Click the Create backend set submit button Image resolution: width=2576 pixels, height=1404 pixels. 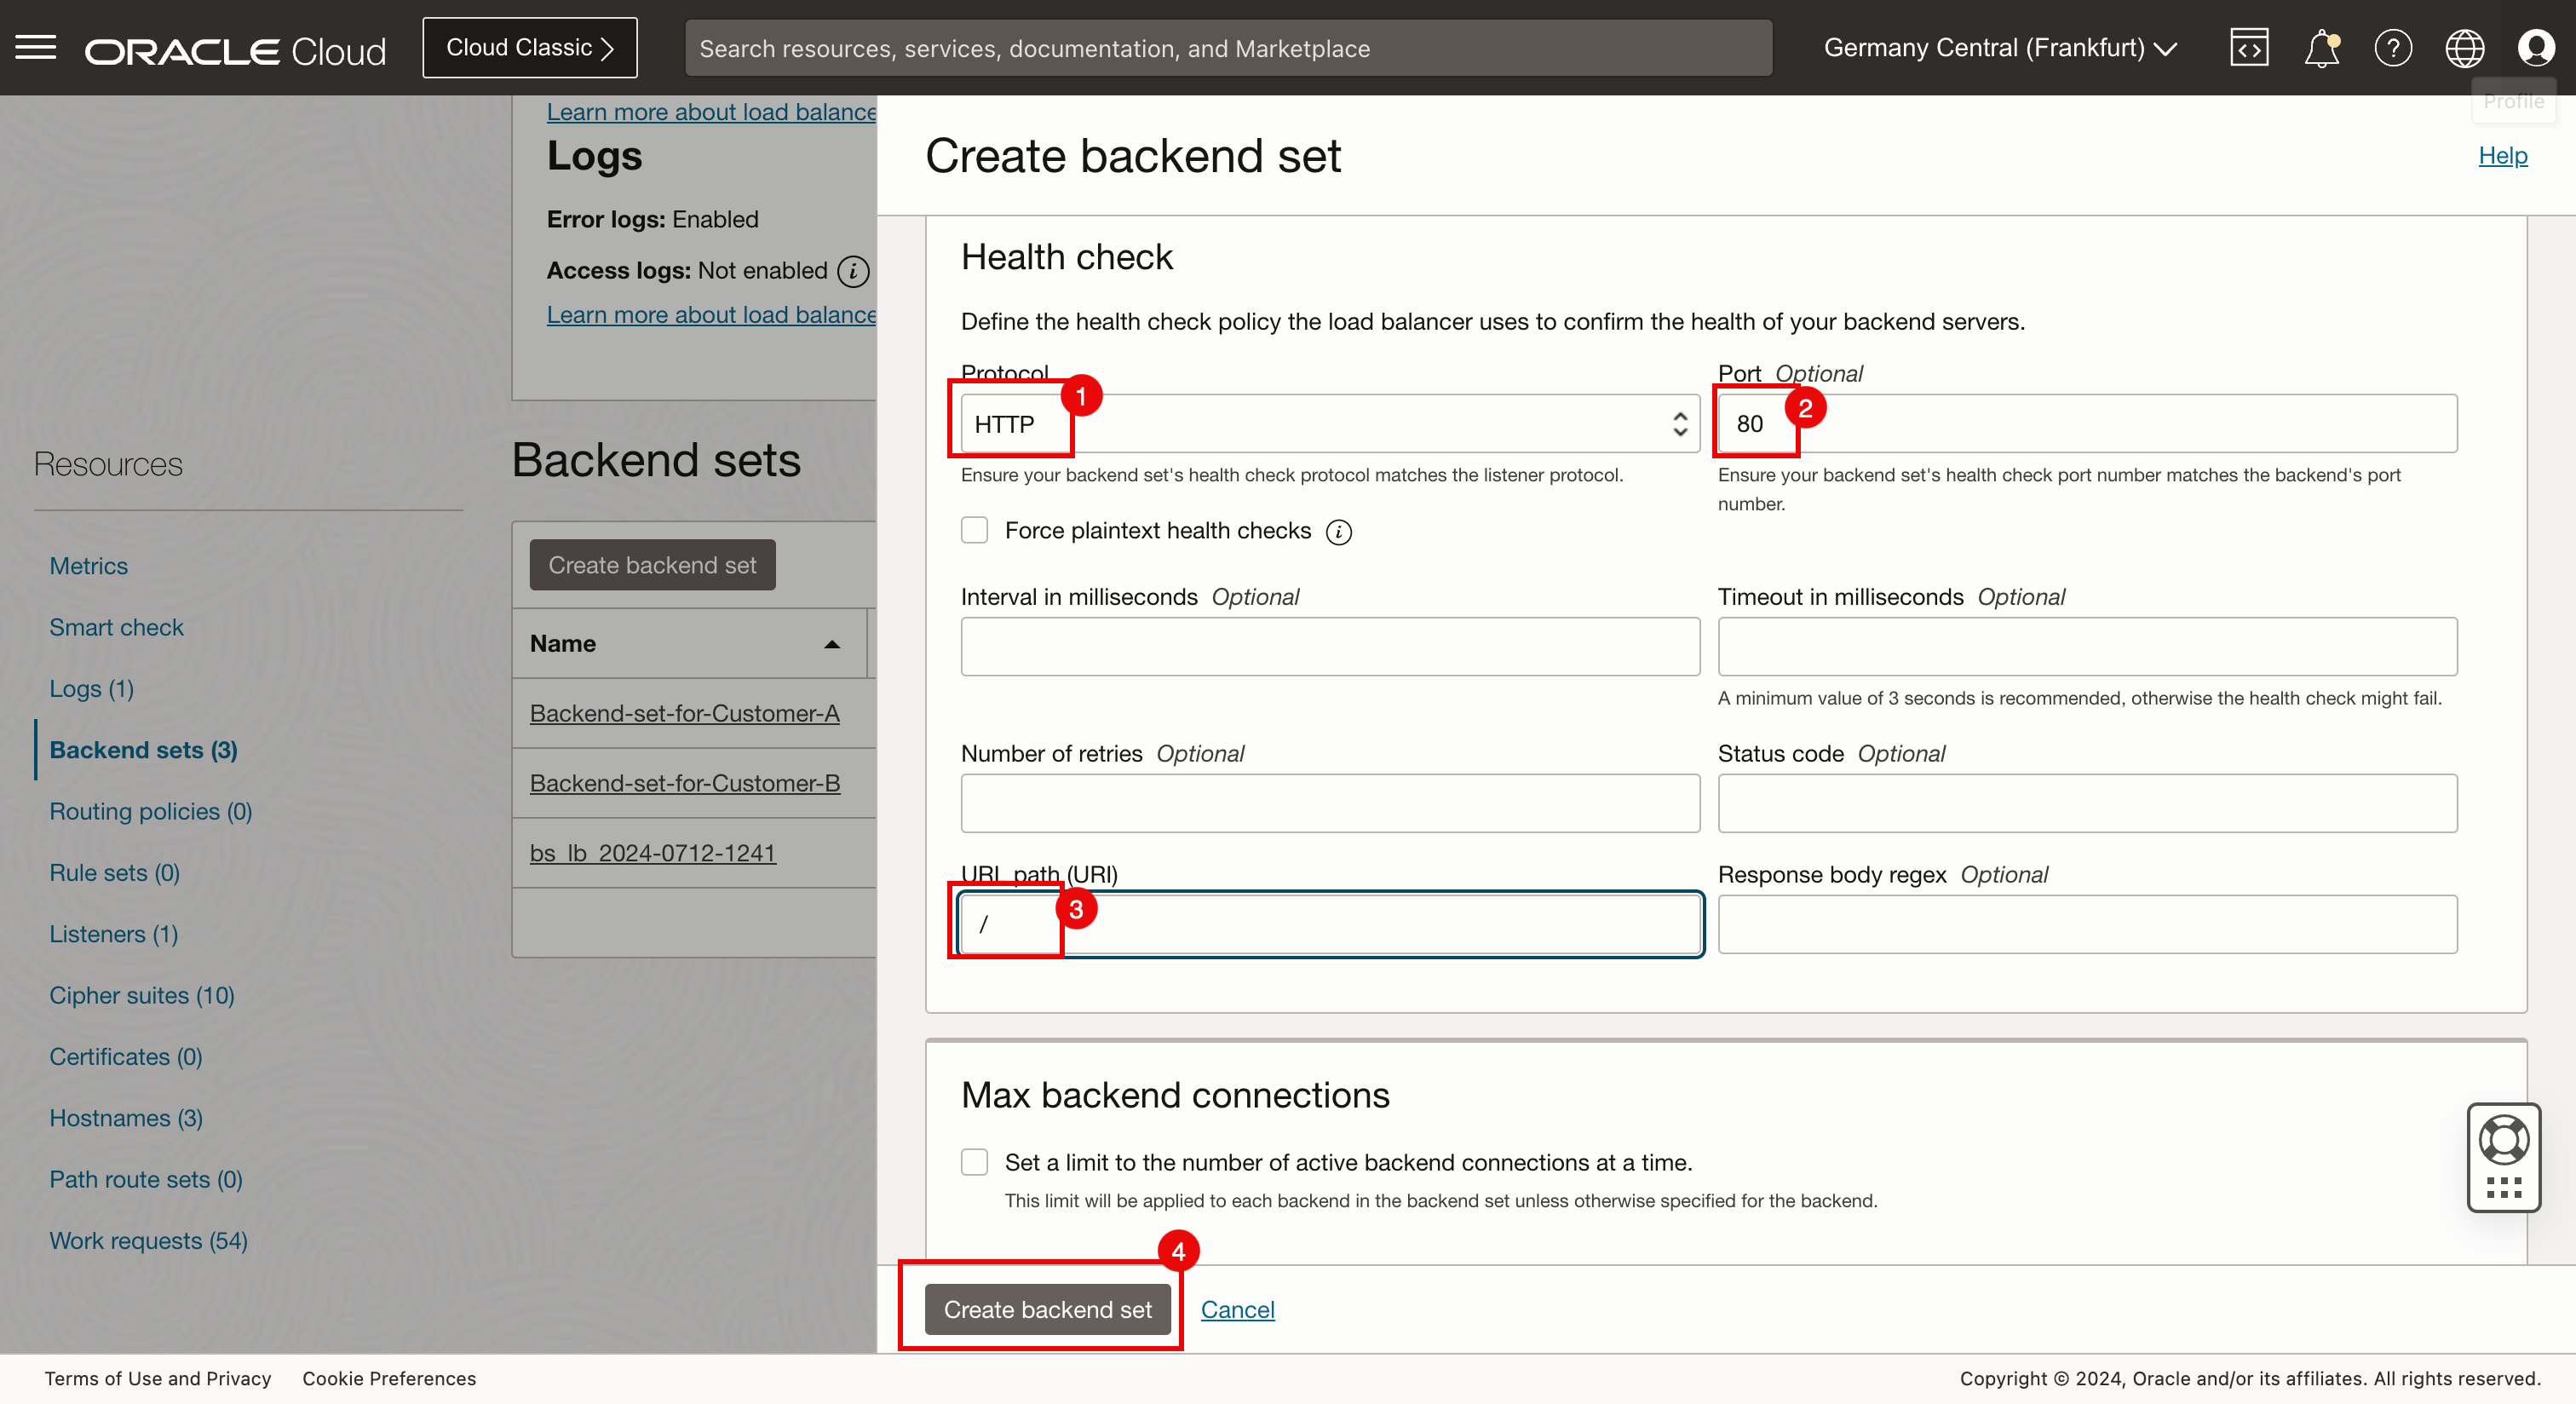coord(1047,1309)
